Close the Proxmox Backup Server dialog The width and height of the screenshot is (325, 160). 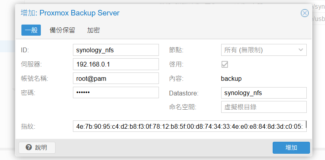coord(304,13)
